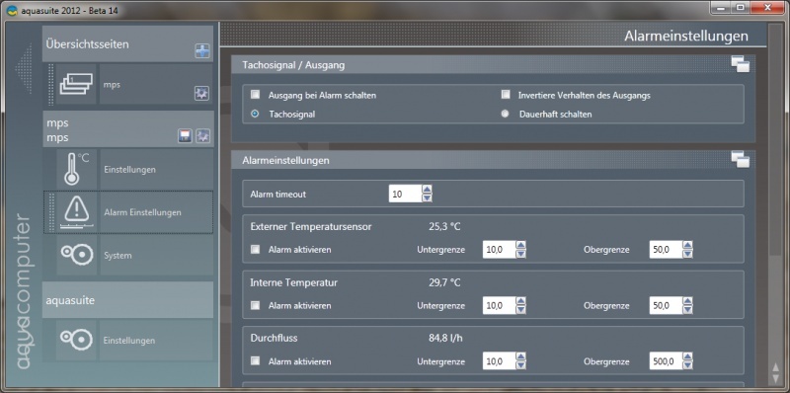The image size is (790, 393).
Task: Select the Dauerhaft schalten radio button
Action: coord(506,114)
